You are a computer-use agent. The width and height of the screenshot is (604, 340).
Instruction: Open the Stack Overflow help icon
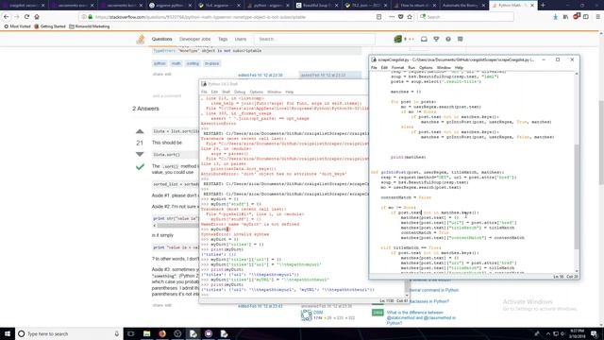click(448, 39)
